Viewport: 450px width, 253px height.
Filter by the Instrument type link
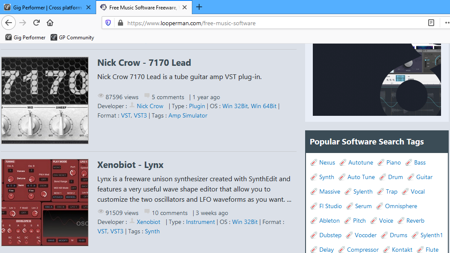tap(200, 222)
